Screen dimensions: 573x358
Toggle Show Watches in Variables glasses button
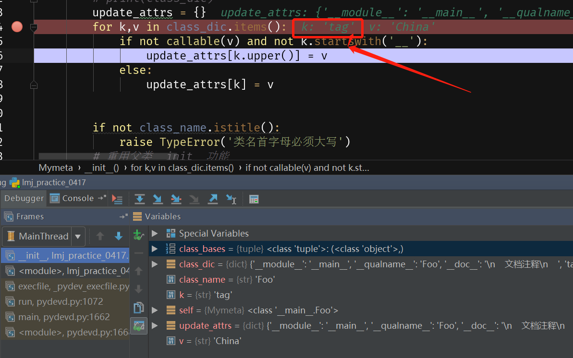point(139,325)
